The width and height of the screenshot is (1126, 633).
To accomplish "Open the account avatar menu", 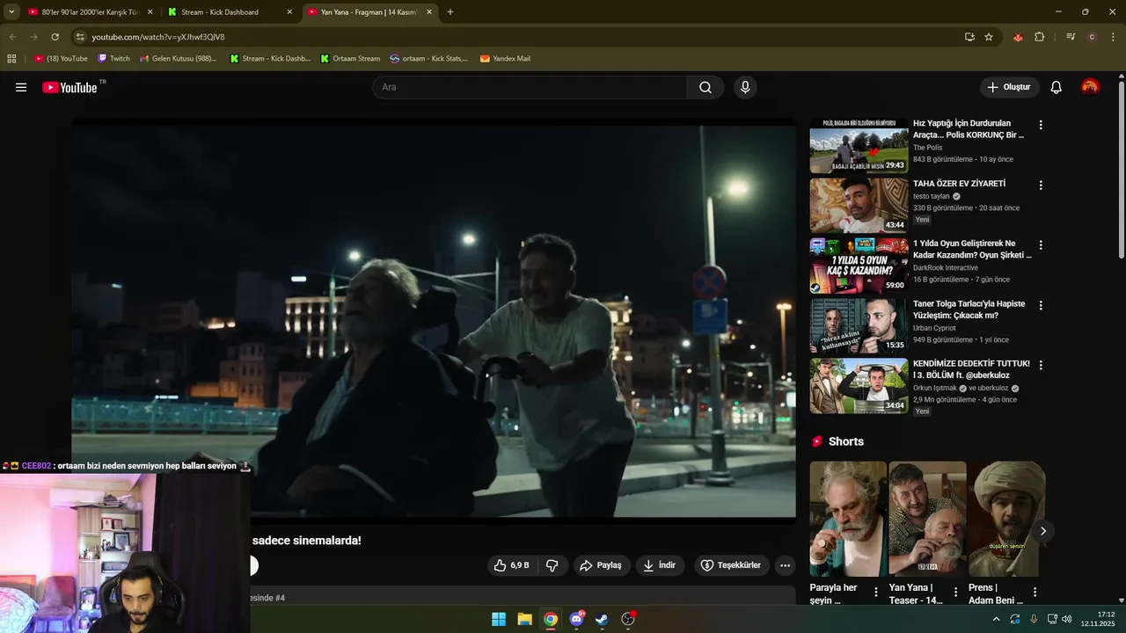I will point(1090,87).
